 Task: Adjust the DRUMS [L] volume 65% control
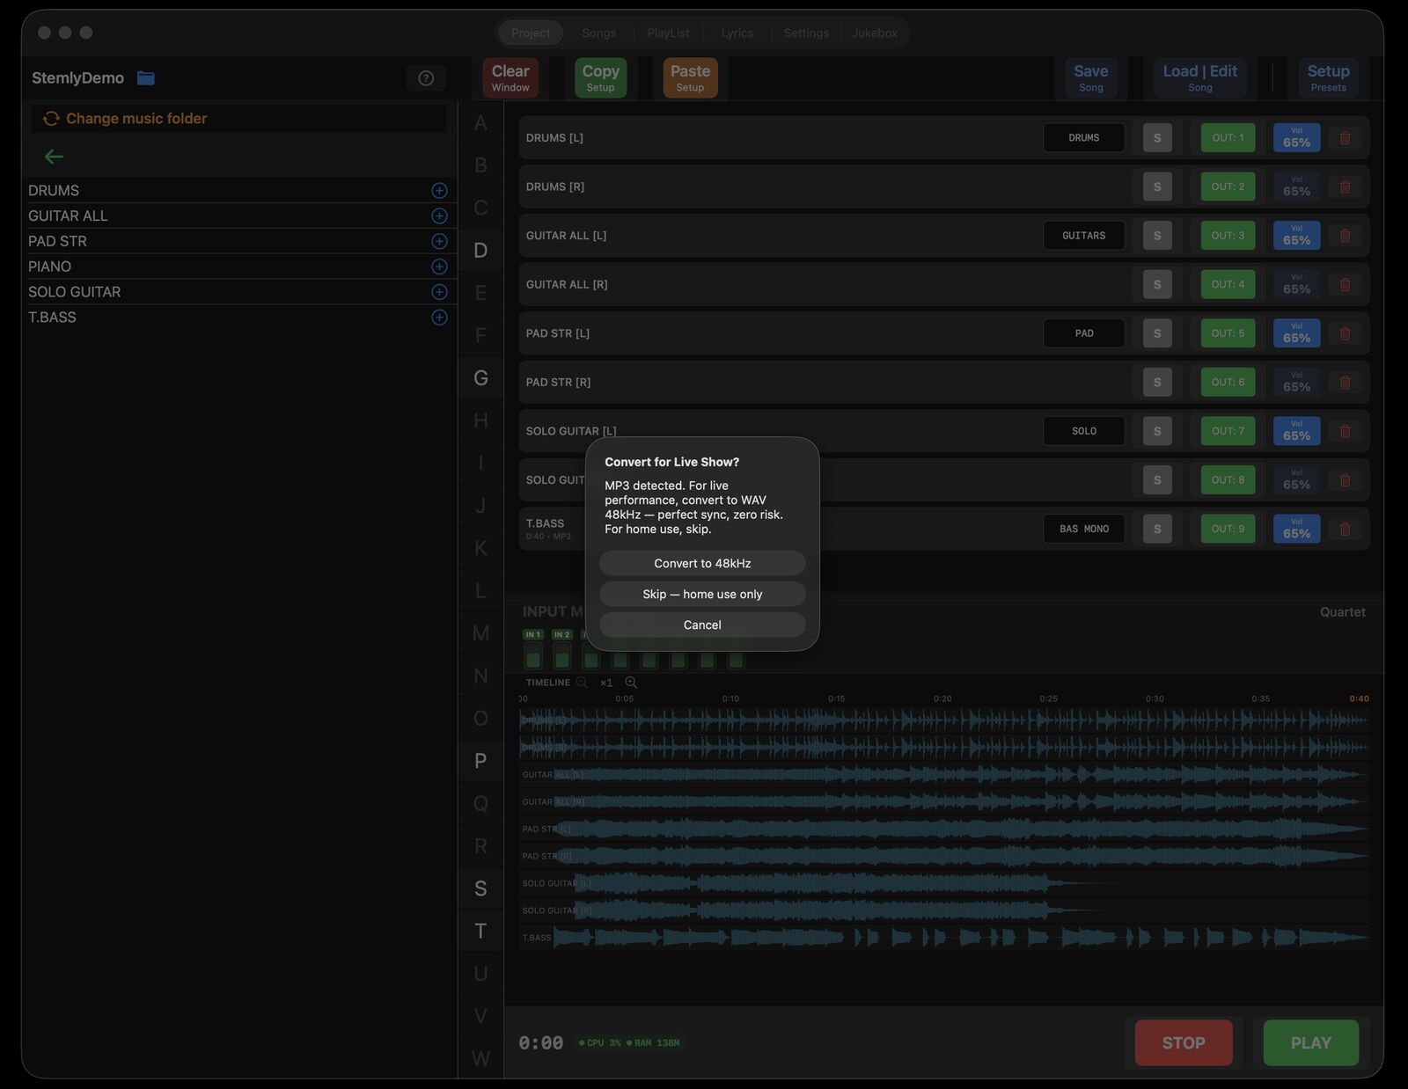(x=1296, y=138)
